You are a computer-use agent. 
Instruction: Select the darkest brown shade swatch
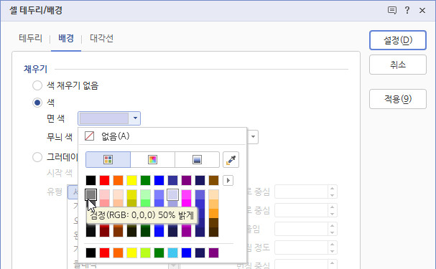tap(213, 232)
